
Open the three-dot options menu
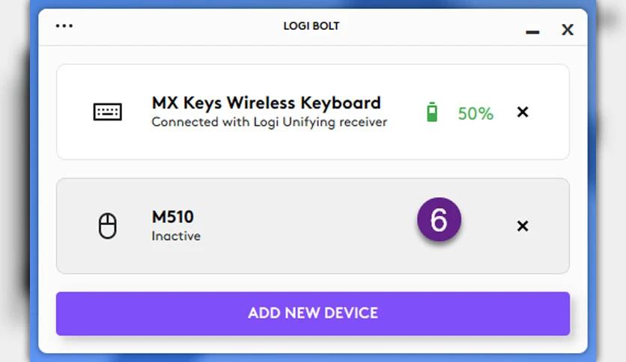[x=64, y=26]
